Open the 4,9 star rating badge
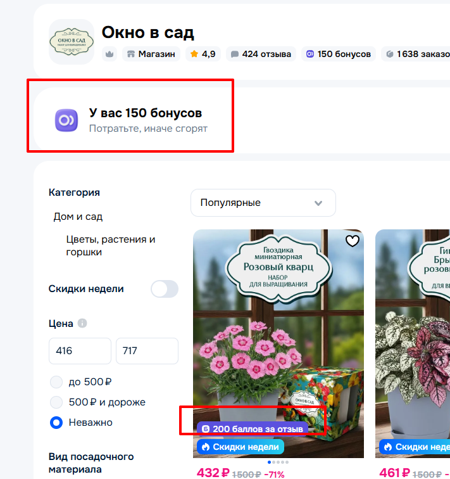This screenshot has height=479, width=450. click(x=203, y=54)
